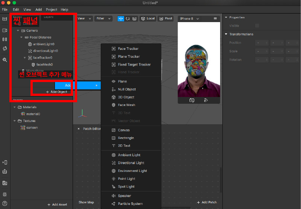Open the View dropdown
301x209 pixels.
(84, 18)
